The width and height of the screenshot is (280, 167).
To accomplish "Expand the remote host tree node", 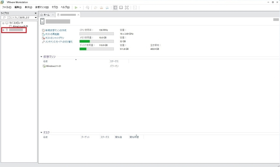I will [x=3, y=30].
